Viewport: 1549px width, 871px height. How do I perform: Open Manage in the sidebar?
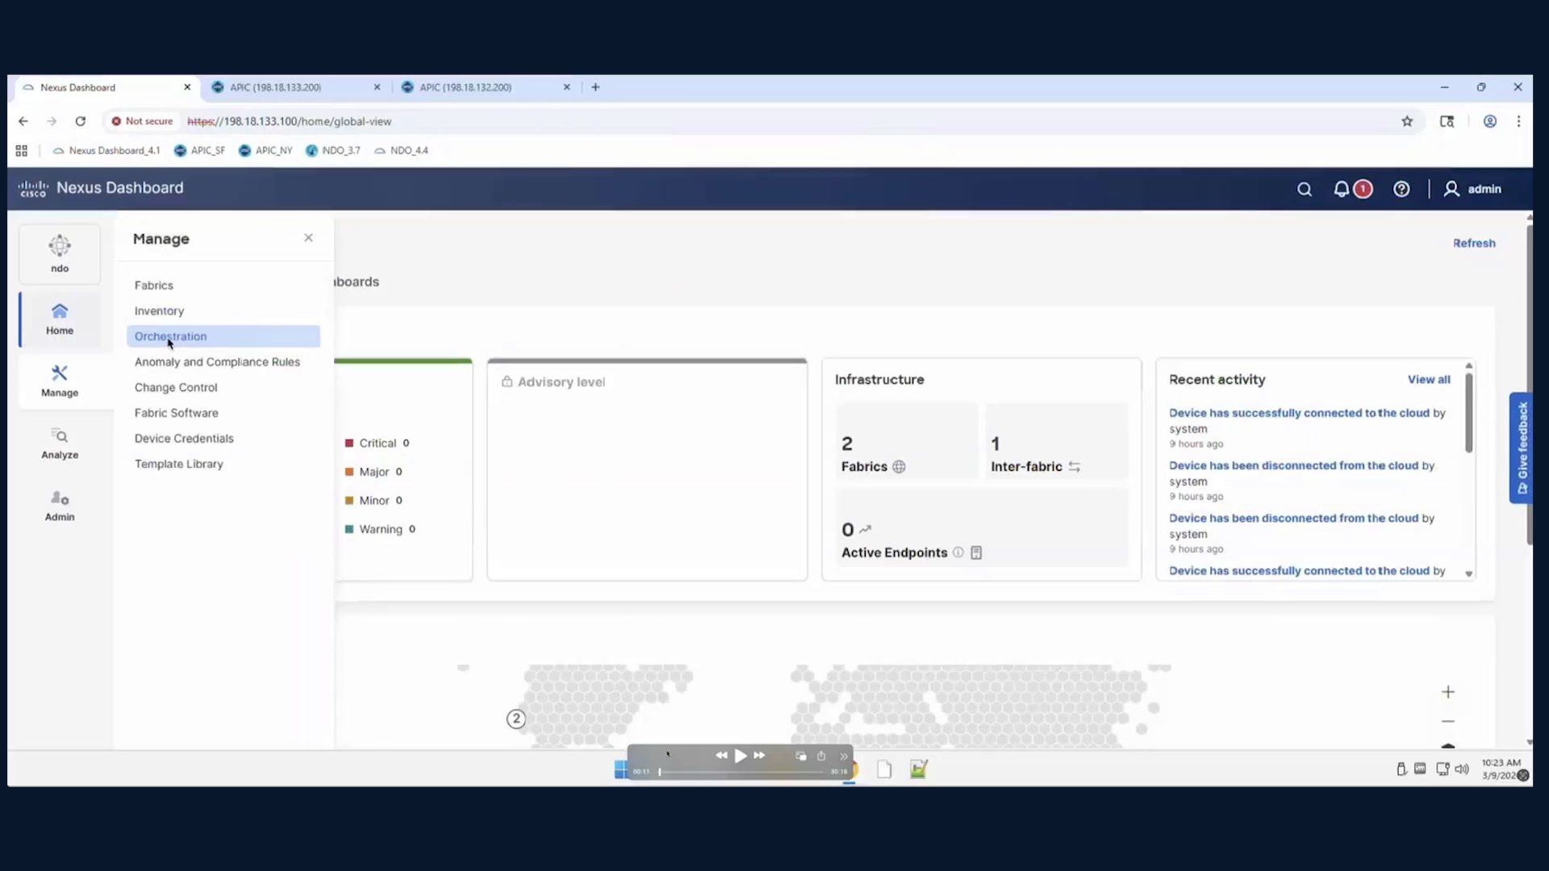pos(60,381)
